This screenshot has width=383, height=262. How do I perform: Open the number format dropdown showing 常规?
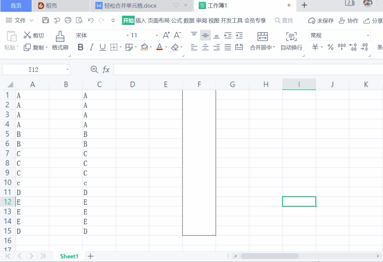(368, 35)
